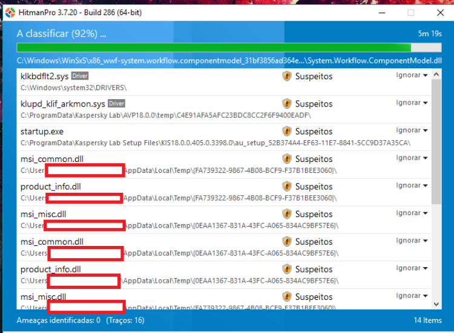
Task: Close the HitmanPro window
Action: point(441,13)
